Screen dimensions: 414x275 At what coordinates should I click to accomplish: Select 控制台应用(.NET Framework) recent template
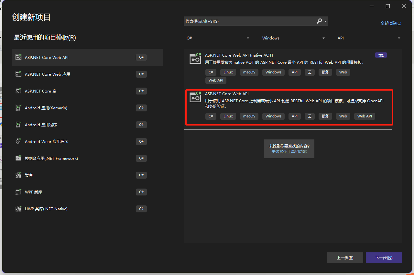88,158
